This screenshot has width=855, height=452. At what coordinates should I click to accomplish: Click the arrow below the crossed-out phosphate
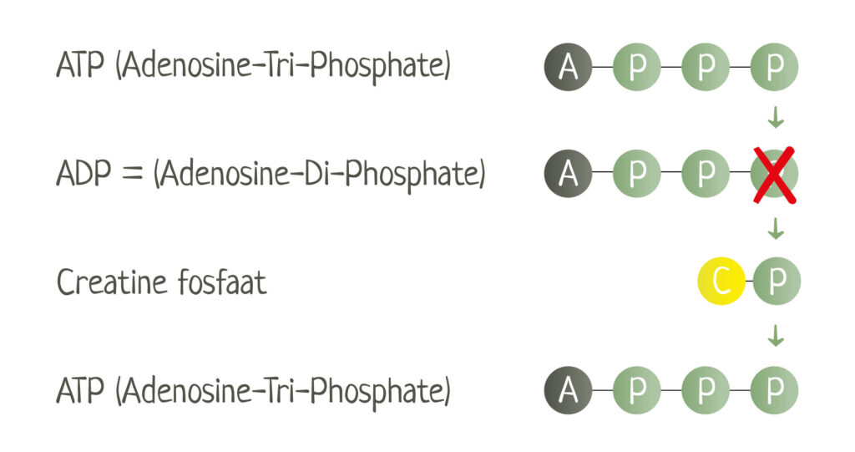pos(776,229)
